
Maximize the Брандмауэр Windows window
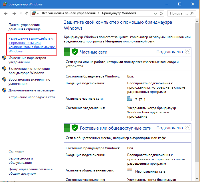coord(180,4)
